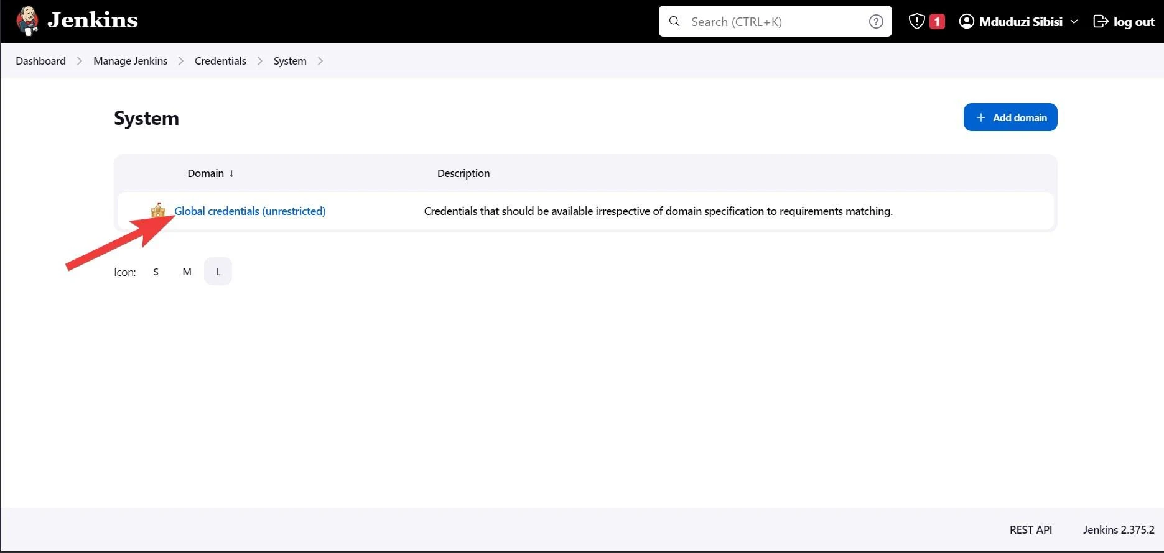Expand the user menu chevron
1164x553 pixels.
[x=1074, y=22]
